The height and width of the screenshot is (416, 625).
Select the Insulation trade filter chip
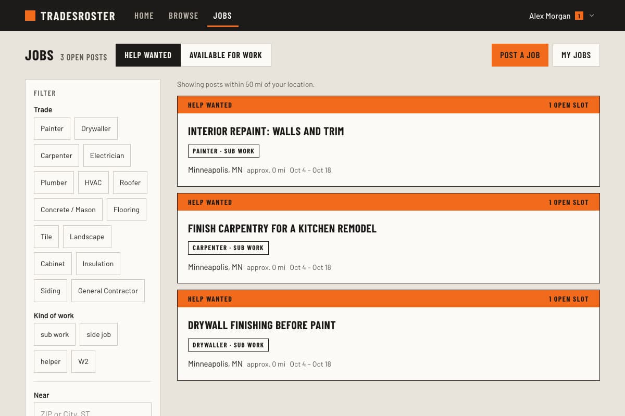pos(98,264)
